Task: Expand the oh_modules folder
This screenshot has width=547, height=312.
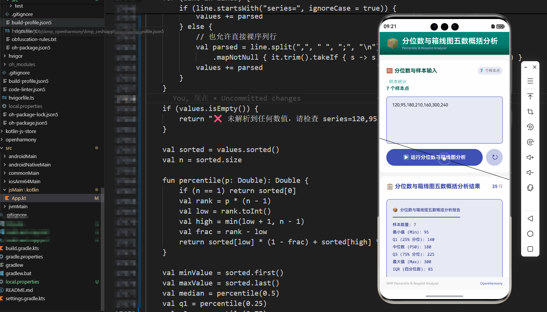Action: click(5, 64)
